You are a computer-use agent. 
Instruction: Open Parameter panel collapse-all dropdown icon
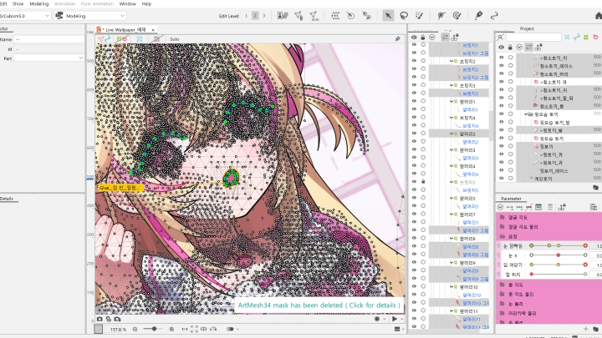click(x=500, y=207)
